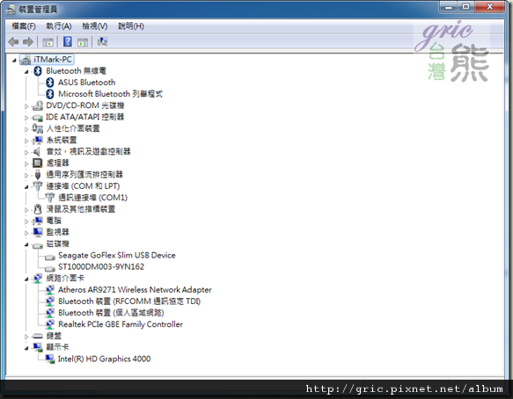Select Bluetooth 裝置 (RFCOMM 通訊協定 TDI)
Image resolution: width=513 pixels, height=399 pixels.
pyautogui.click(x=129, y=301)
